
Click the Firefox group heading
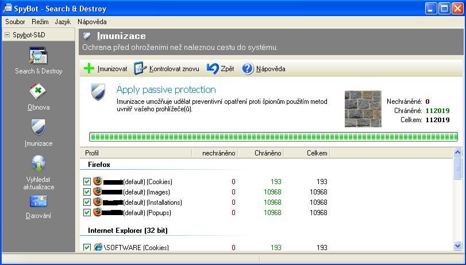click(x=99, y=165)
